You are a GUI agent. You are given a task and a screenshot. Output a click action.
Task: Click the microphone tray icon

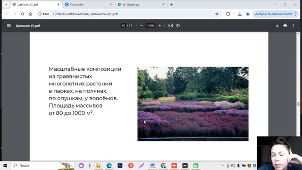tap(238, 166)
